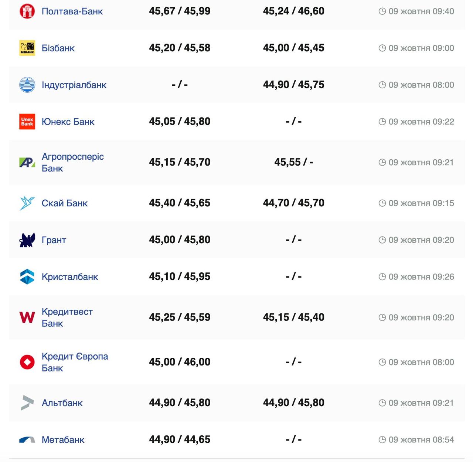
Task: Click the yellow Бізбанк logo
Action: [x=27, y=48]
